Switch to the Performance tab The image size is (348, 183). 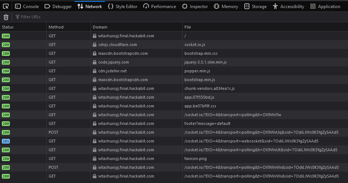(x=160, y=6)
